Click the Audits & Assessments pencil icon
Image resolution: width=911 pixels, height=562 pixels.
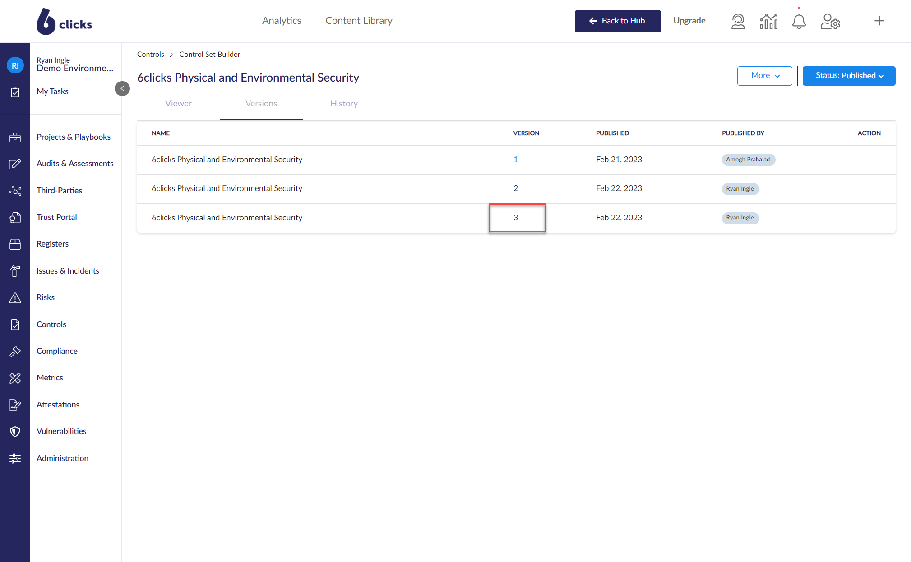click(x=15, y=164)
